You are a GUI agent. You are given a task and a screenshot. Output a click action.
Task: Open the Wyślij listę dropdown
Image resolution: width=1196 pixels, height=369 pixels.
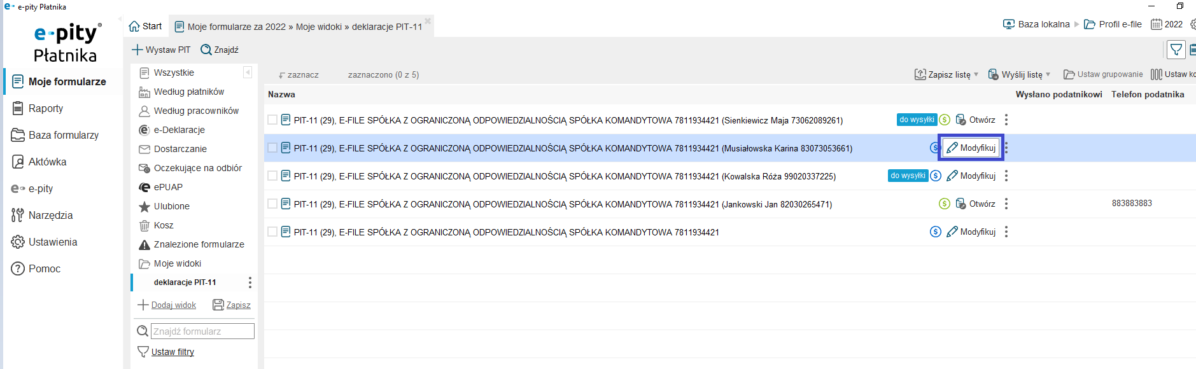pos(1019,74)
